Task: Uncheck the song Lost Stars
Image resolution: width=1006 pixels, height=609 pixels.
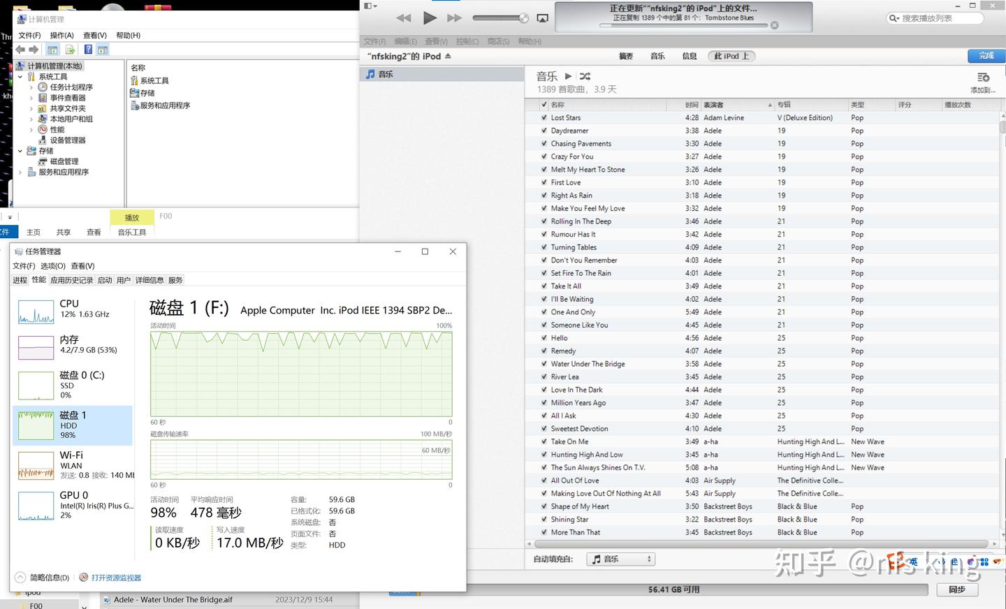Action: click(544, 118)
